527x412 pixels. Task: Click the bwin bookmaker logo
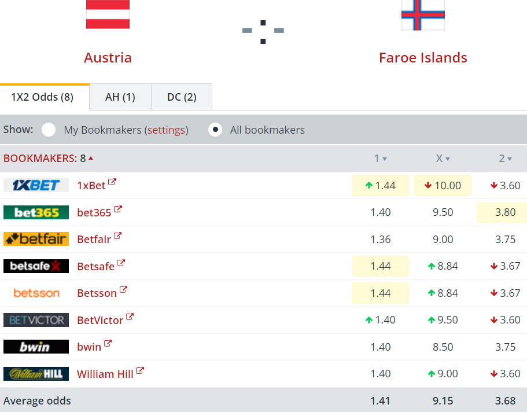click(x=36, y=347)
